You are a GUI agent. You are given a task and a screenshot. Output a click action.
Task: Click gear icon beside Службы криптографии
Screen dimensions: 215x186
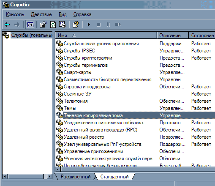[x=60, y=57]
